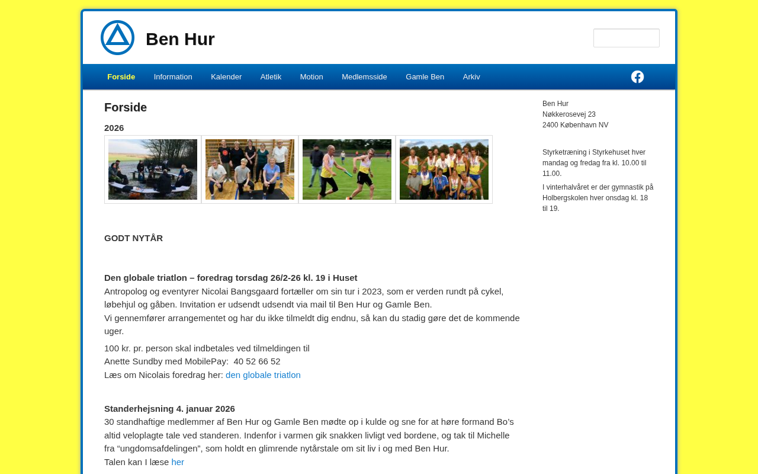
Task: Click the 'Styrketræning i Styrkehuset' sidebar text
Action: (x=595, y=163)
